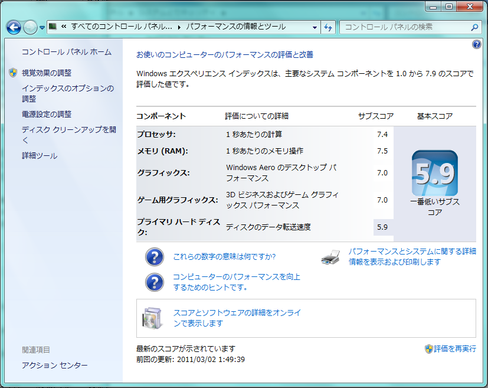Click the 前回の更新: 2011/03/02 timestamp
This screenshot has height=388, width=488.
click(191, 359)
